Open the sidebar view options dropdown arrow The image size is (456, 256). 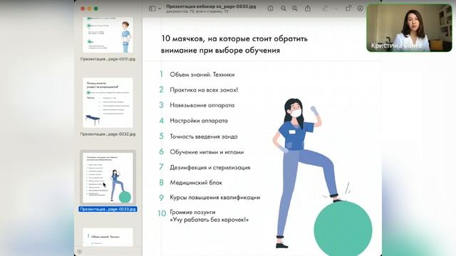pyautogui.click(x=160, y=9)
